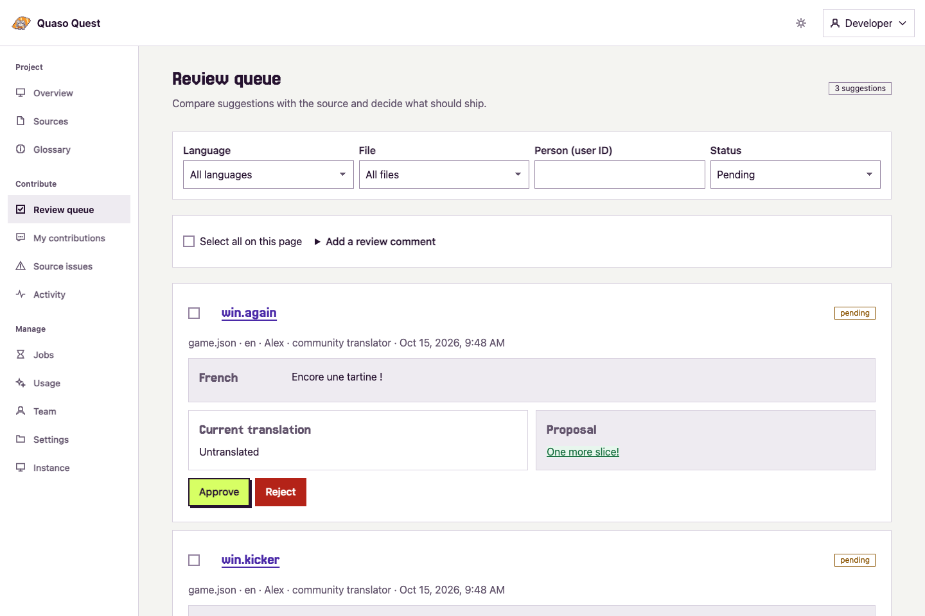The height and width of the screenshot is (616, 925).
Task: Click the Instance monitor icon
Action: 21,467
